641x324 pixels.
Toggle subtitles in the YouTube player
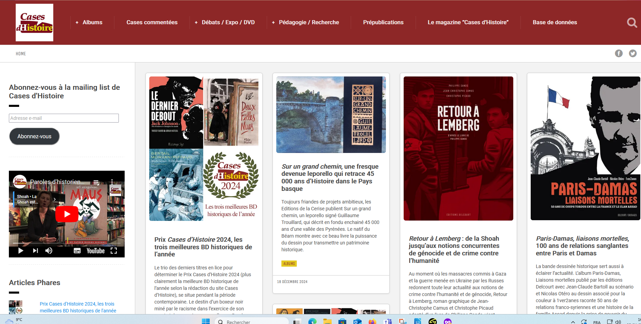(x=77, y=251)
